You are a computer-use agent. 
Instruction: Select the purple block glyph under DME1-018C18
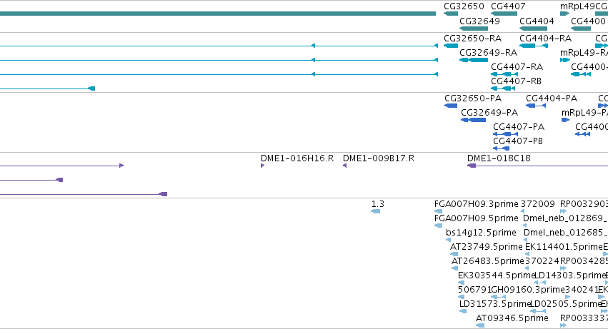[x=472, y=166]
